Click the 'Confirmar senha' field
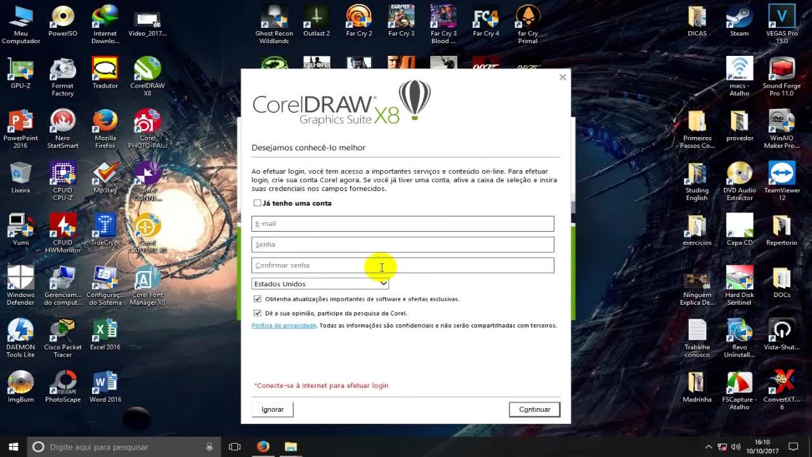 click(x=403, y=265)
